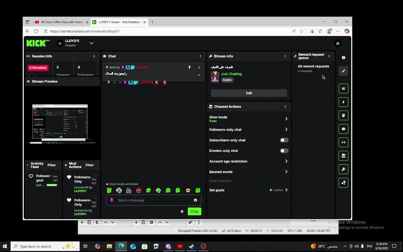Toggle the broadcast signal widget icon in sidebar
Image resolution: width=403 pixels, height=252 pixels.
(344, 142)
